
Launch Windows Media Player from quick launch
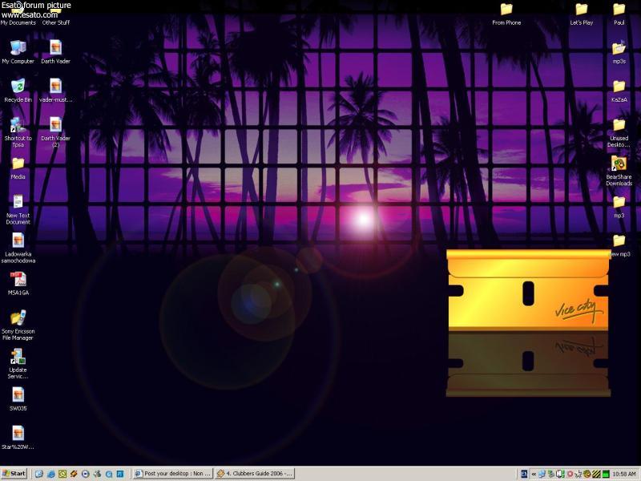point(86,474)
